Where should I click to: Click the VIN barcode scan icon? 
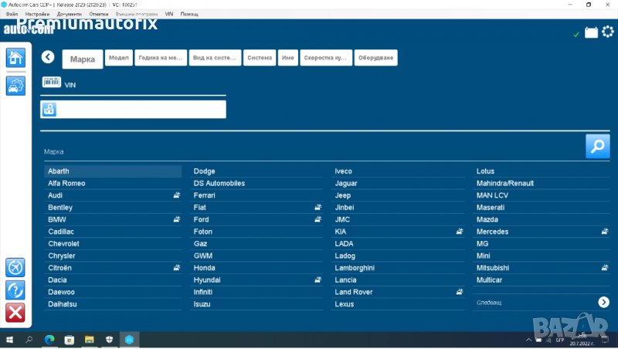(x=52, y=83)
